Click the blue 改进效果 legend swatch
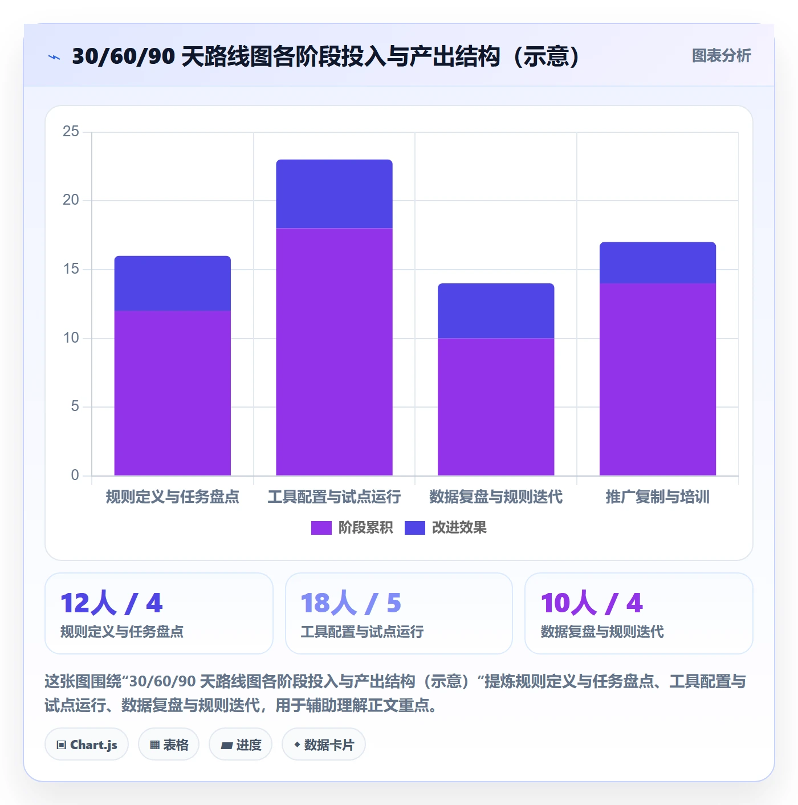798x805 pixels. coord(414,528)
